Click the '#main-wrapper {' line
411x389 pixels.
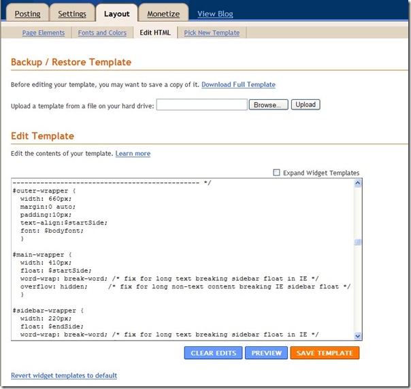pyautogui.click(x=42, y=254)
